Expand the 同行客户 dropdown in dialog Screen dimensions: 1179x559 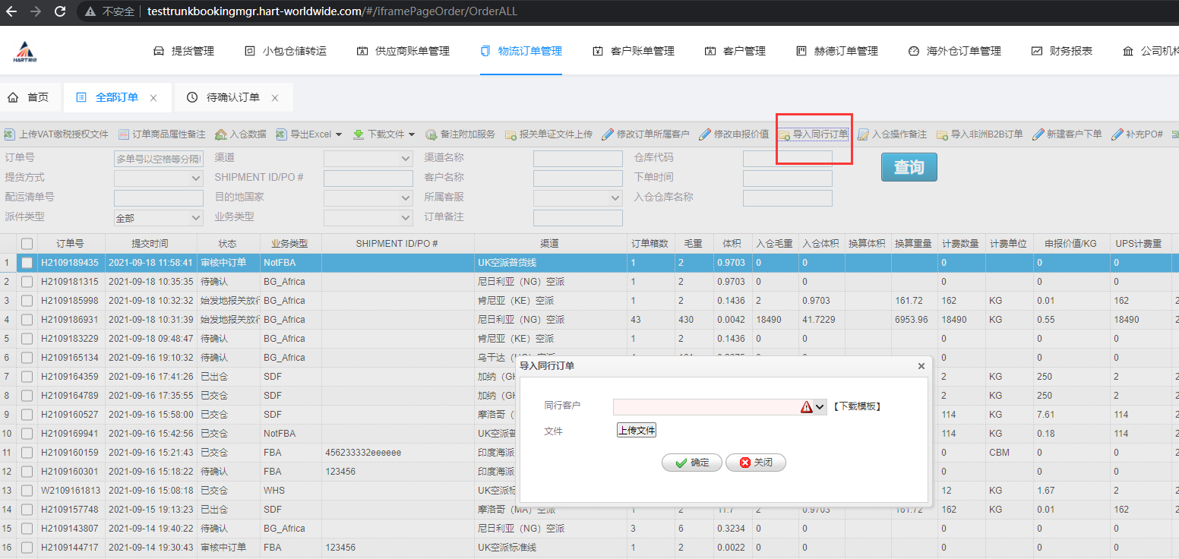[x=820, y=407]
